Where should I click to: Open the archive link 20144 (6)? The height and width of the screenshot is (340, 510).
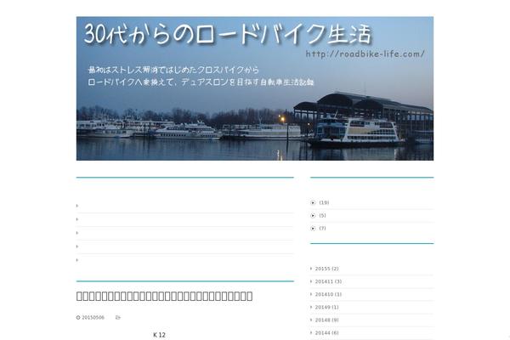(x=326, y=333)
